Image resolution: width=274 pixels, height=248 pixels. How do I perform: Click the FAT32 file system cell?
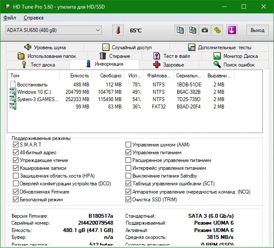(159, 107)
